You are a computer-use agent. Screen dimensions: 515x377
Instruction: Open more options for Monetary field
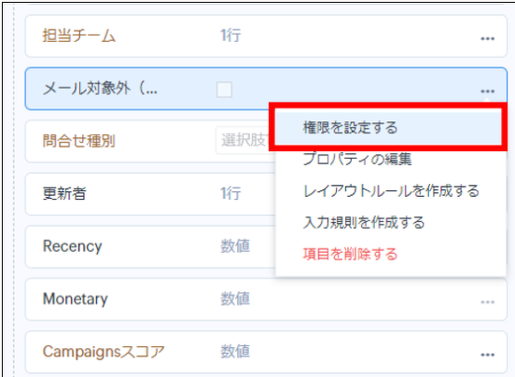click(487, 302)
